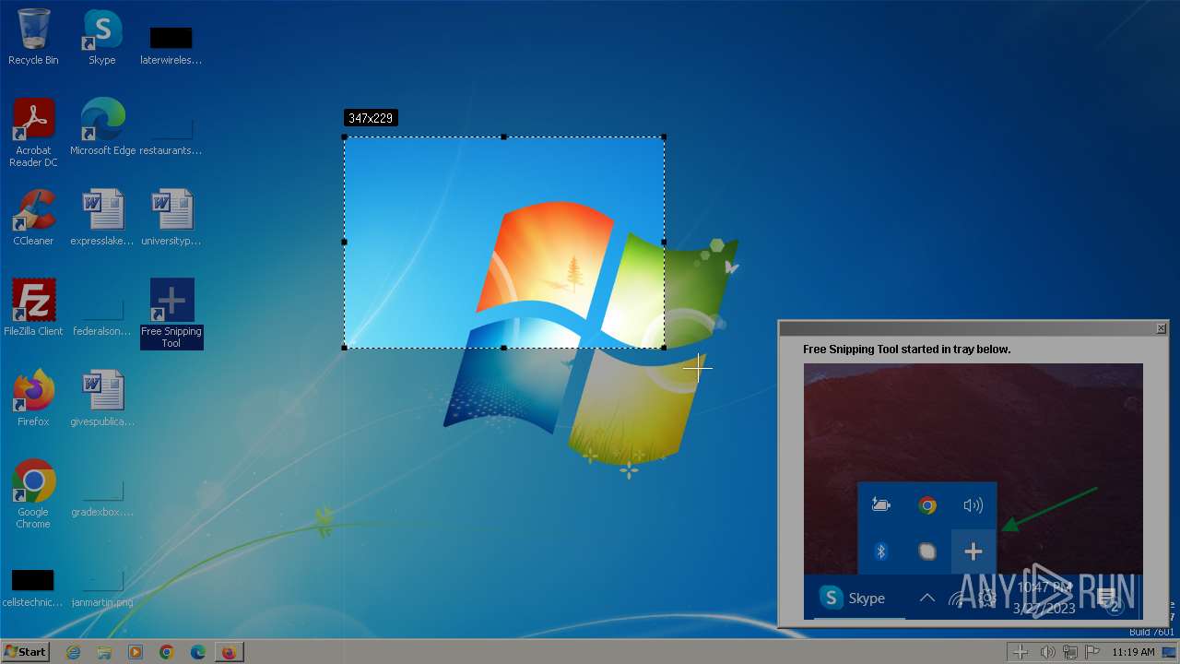
Task: Open Internet Explorer from taskbar
Action: [74, 652]
